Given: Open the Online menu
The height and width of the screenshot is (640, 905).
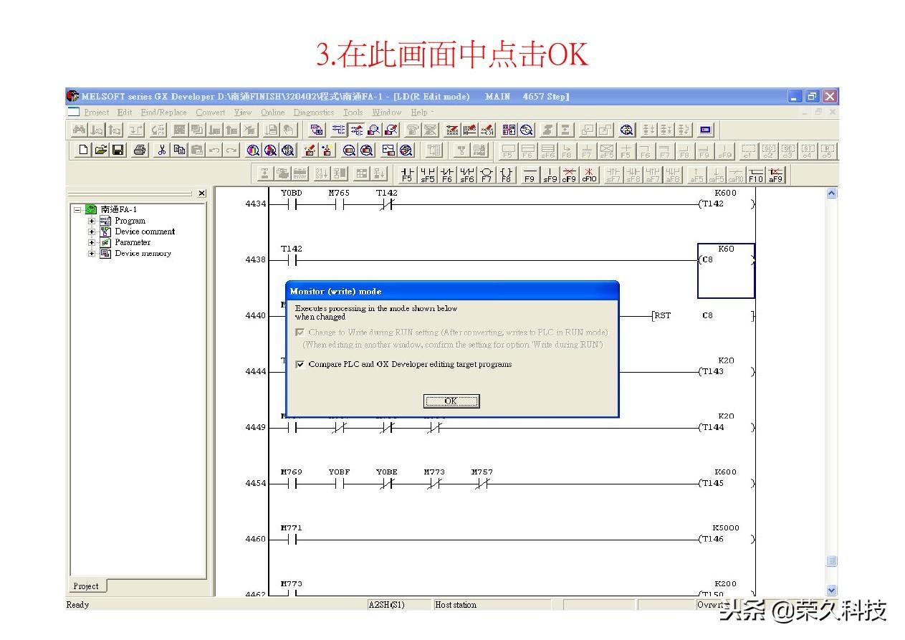Looking at the screenshot, I should coord(272,113).
